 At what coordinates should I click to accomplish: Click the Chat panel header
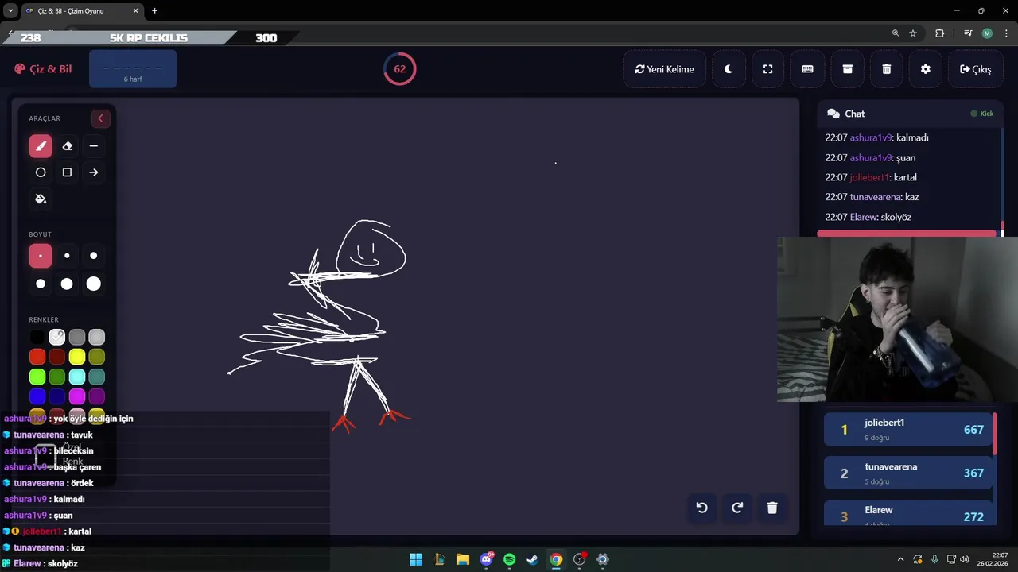(910, 114)
